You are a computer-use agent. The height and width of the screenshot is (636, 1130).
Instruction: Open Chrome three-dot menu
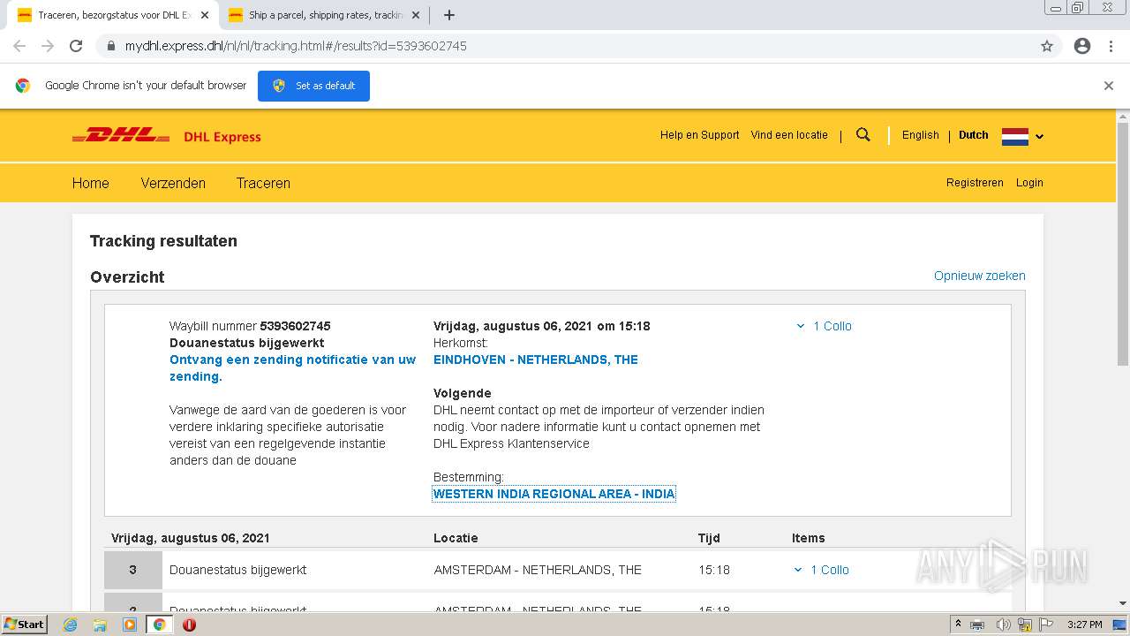[1111, 46]
